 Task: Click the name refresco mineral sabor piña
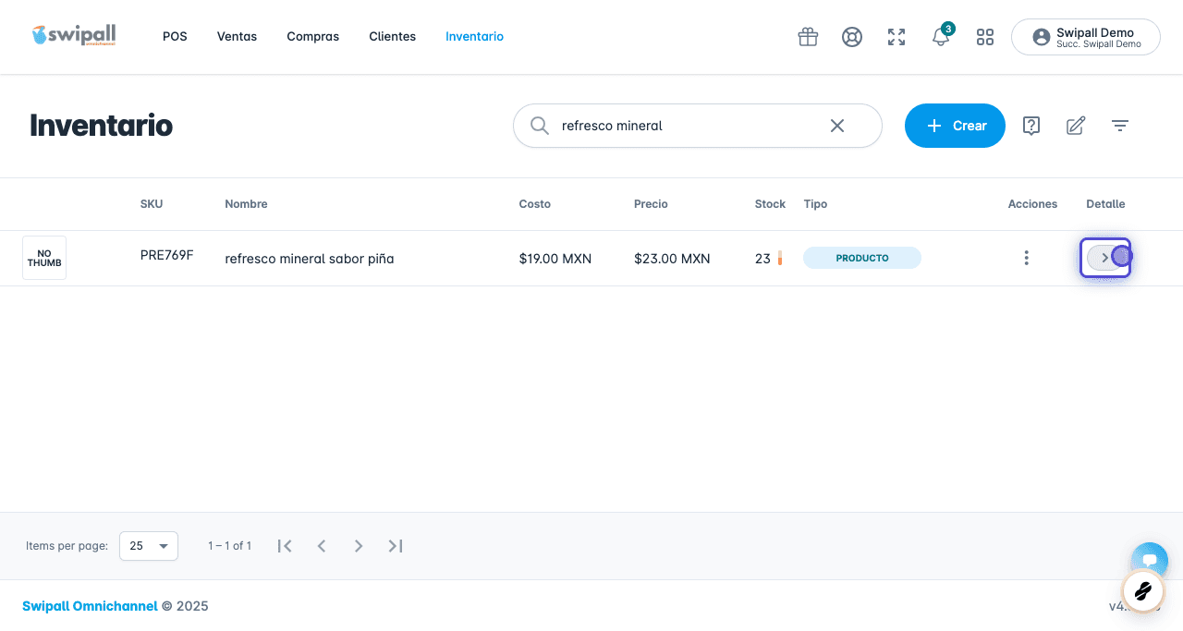pos(310,259)
